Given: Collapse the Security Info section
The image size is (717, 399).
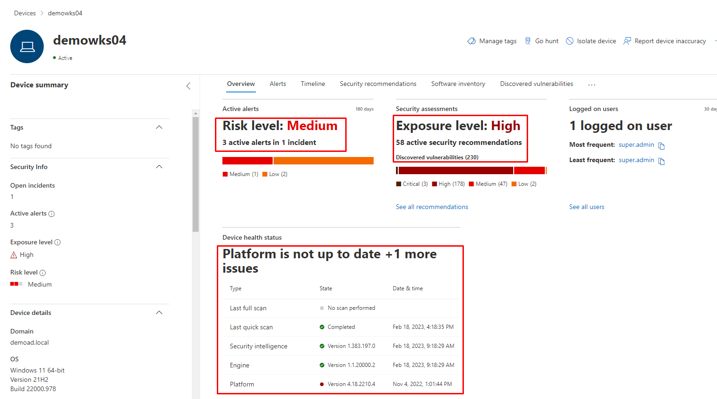Looking at the screenshot, I should [159, 167].
